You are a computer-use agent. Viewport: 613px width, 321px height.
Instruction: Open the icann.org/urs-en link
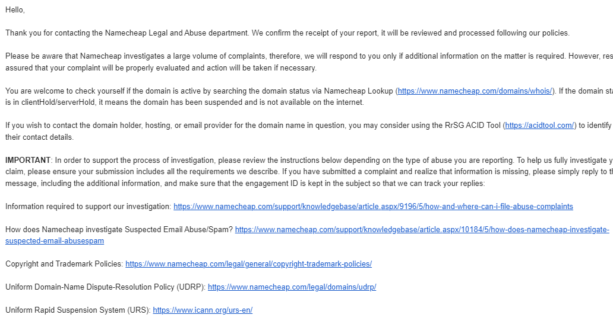(203, 310)
